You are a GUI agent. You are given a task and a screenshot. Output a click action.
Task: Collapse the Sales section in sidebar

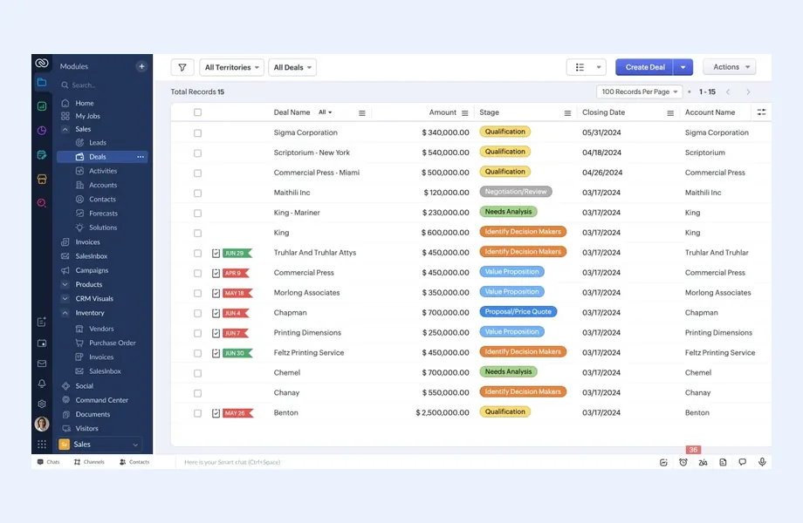coord(65,129)
